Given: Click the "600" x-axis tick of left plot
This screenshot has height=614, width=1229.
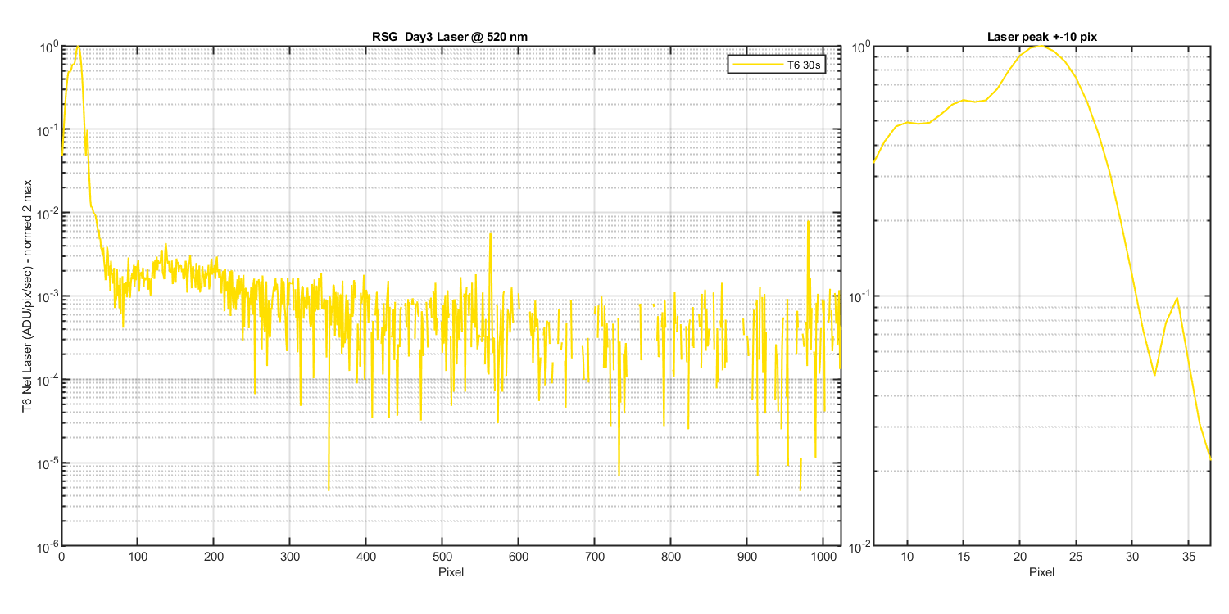Looking at the screenshot, I should click(519, 557).
